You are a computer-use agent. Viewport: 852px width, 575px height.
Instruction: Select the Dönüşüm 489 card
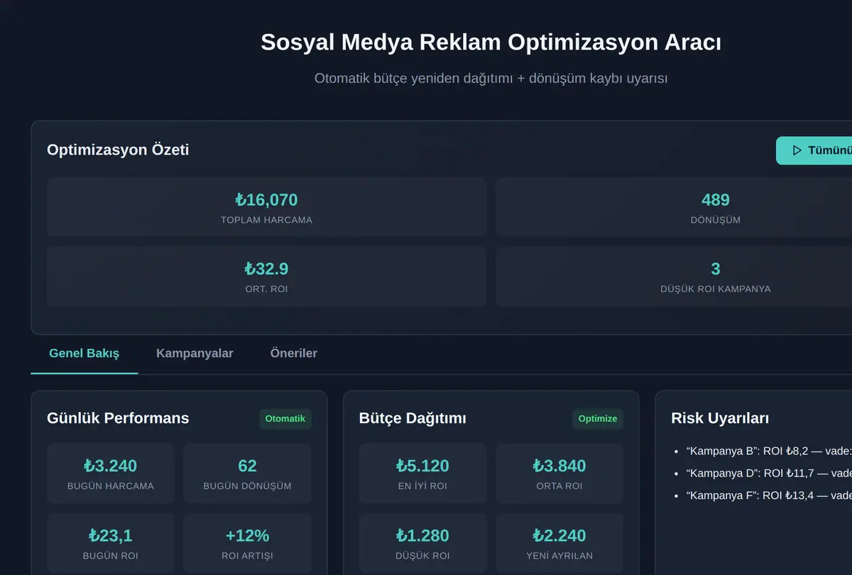point(674,207)
